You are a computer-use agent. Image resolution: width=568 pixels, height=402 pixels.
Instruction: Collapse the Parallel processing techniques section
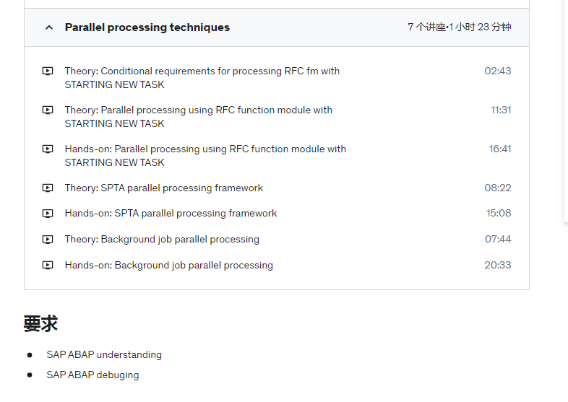49,27
